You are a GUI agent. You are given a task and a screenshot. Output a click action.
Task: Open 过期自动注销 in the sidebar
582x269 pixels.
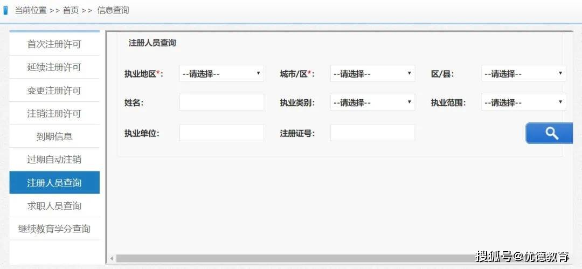tap(54, 160)
